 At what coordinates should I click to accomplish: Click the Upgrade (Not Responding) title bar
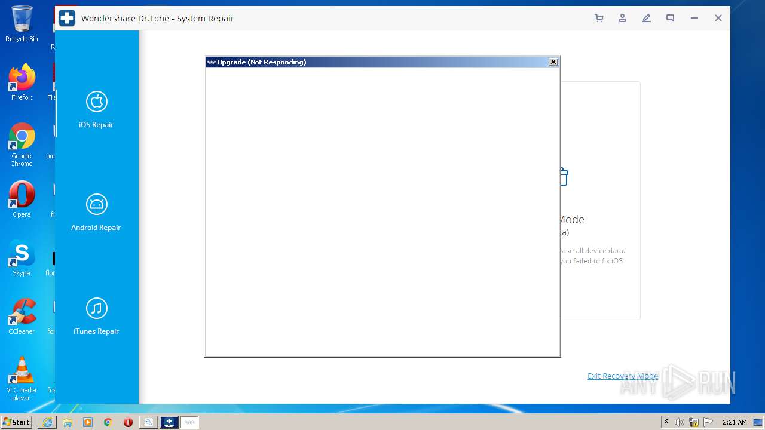pyautogui.click(x=382, y=62)
